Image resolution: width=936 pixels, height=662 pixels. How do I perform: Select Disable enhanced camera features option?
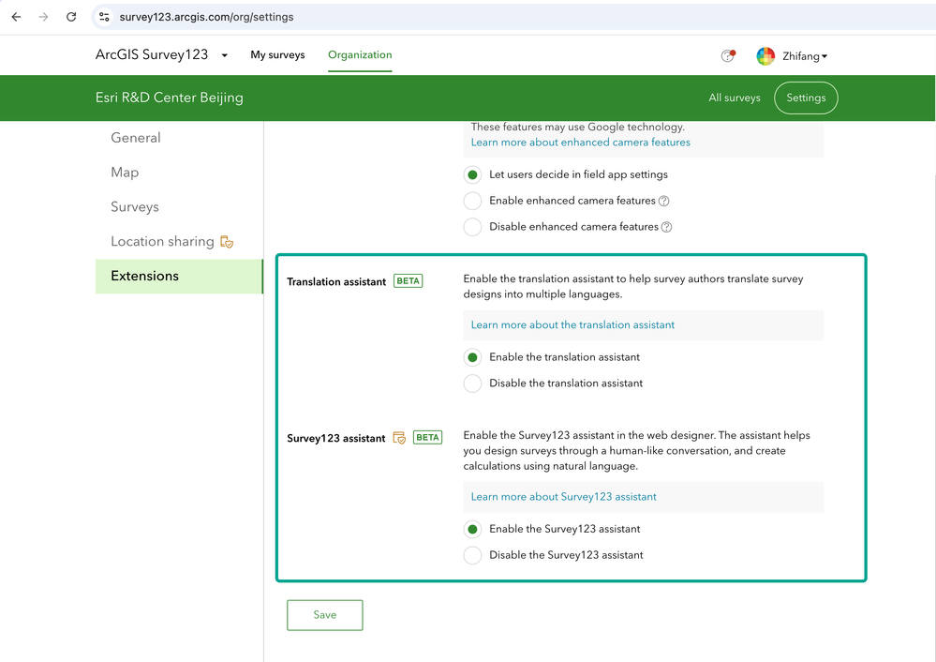click(x=472, y=227)
